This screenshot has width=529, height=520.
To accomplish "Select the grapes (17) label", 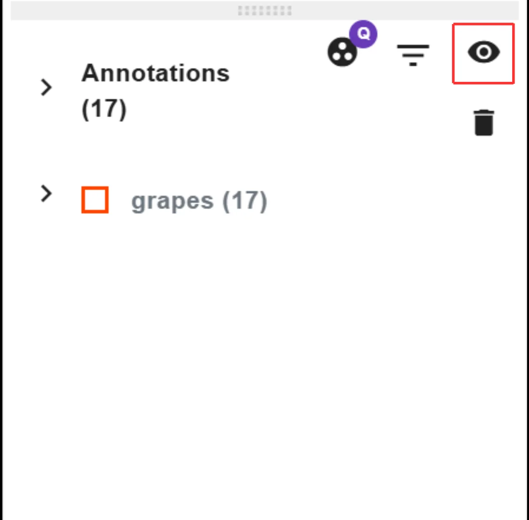I will coord(199,201).
